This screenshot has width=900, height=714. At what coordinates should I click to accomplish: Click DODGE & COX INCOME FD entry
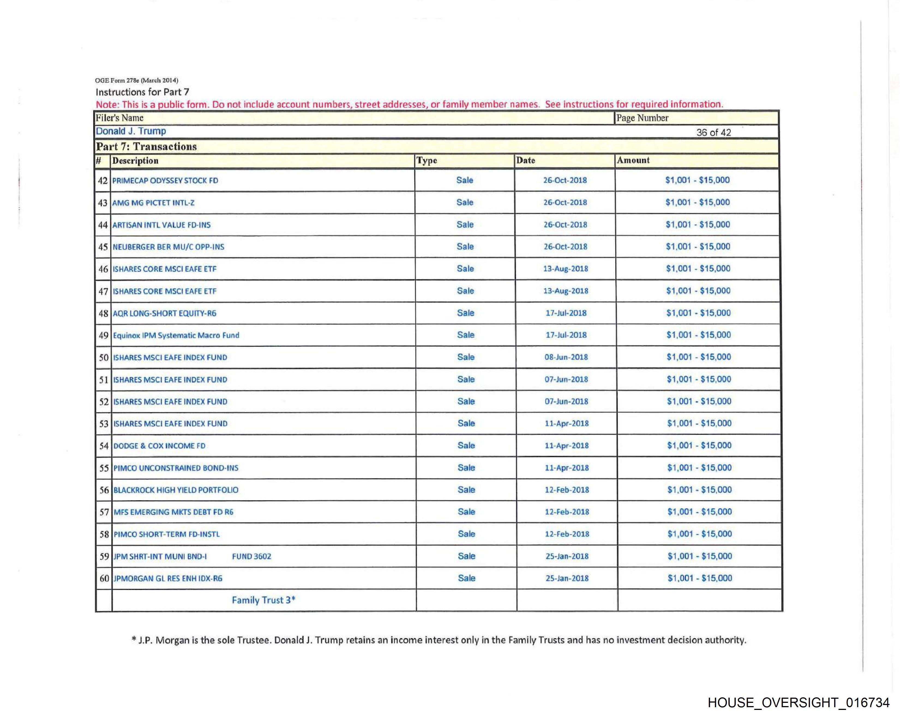[x=160, y=446]
